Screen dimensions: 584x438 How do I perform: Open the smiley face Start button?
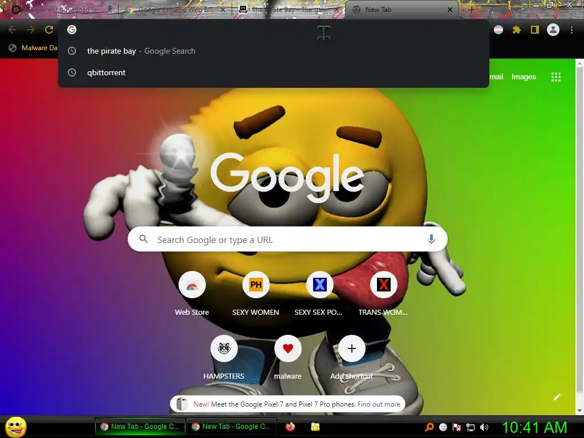point(16,427)
